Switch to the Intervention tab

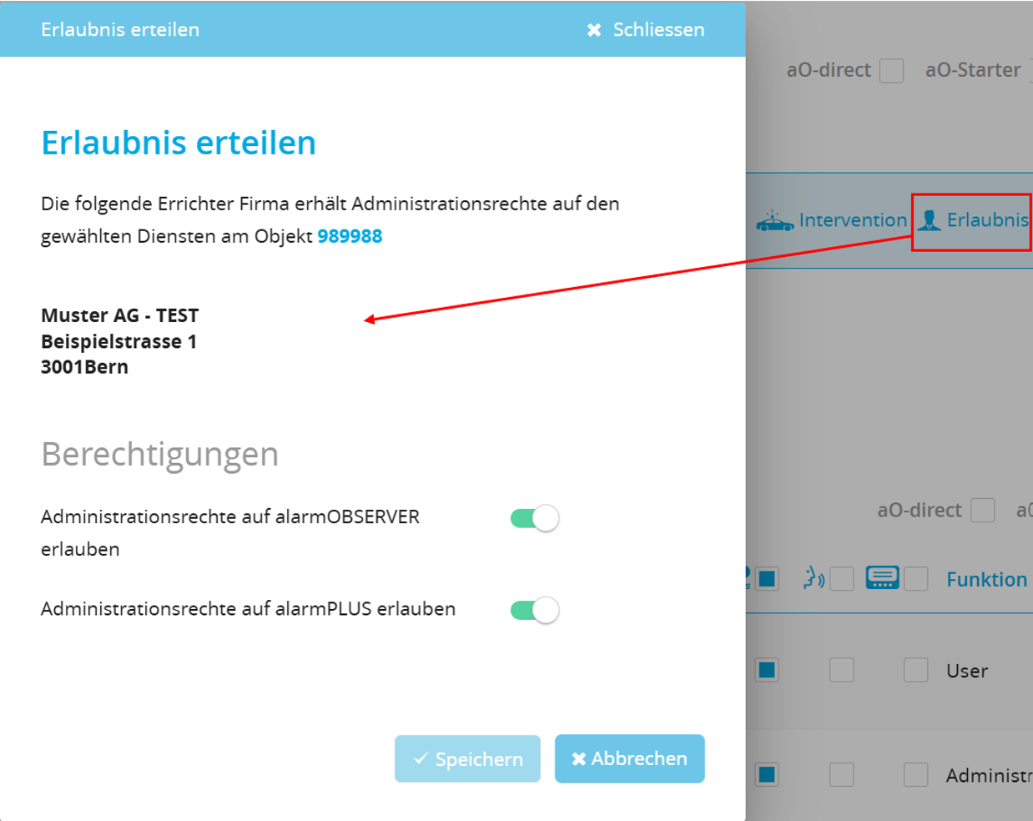point(853,219)
